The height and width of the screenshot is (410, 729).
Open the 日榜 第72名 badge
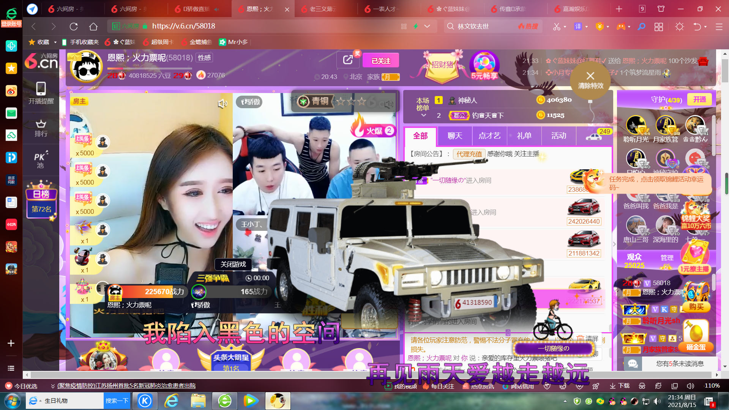[41, 201]
